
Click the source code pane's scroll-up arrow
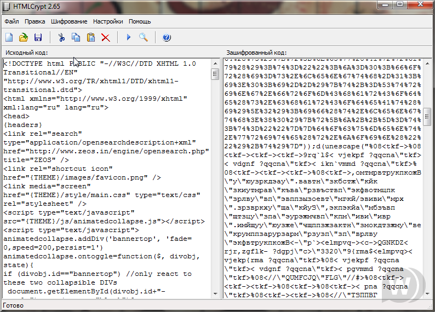pyautogui.click(x=215, y=63)
